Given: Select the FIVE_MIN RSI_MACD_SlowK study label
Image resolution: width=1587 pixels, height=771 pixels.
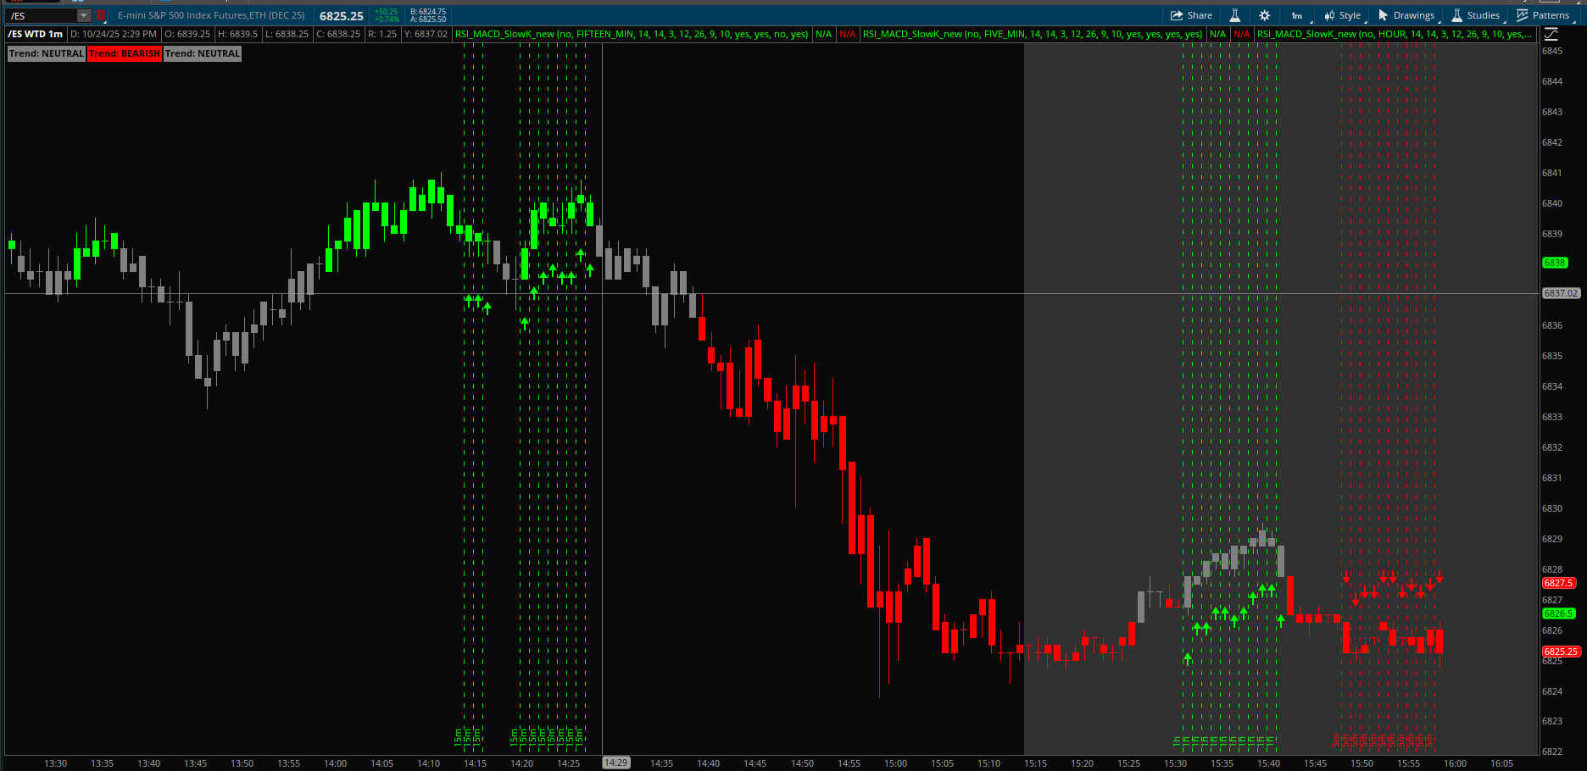Looking at the screenshot, I should (1032, 34).
